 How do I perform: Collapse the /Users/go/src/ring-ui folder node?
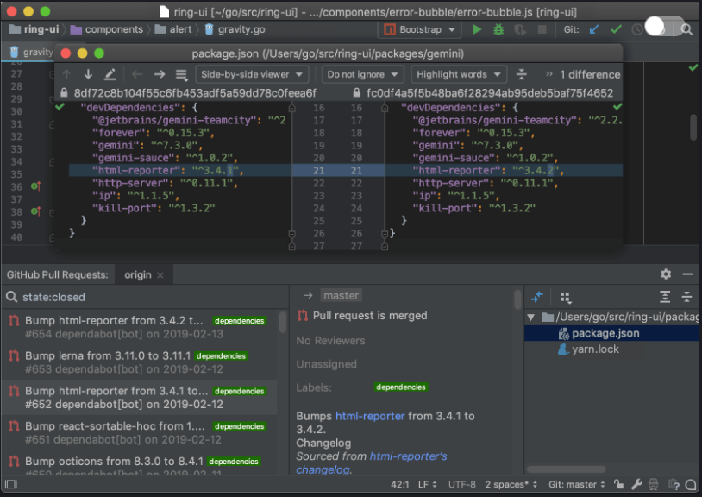tap(531, 318)
